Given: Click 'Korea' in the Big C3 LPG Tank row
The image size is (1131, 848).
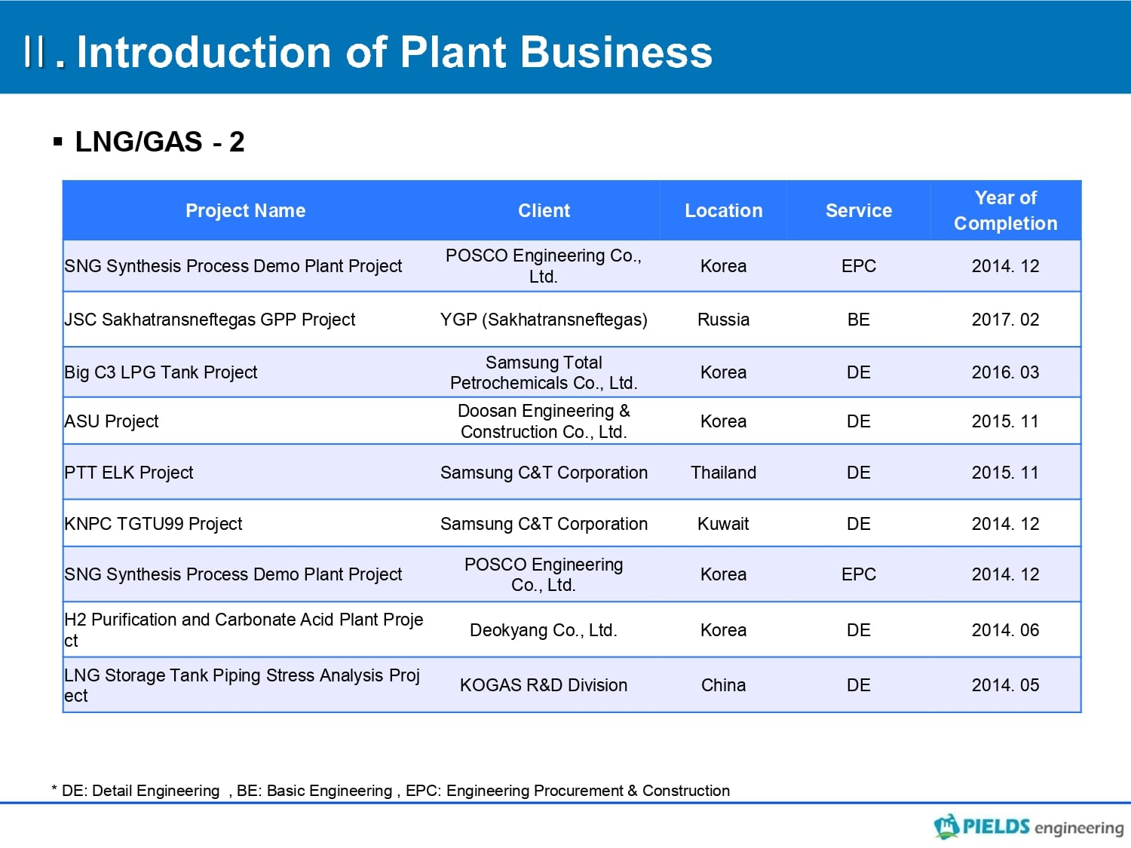Looking at the screenshot, I should (x=723, y=372).
